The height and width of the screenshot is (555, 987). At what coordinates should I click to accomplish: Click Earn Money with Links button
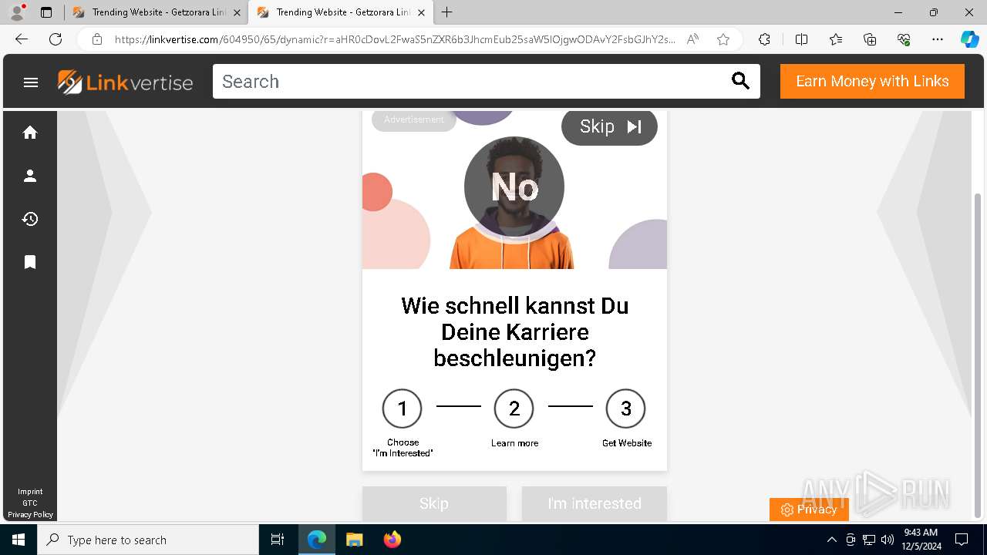point(872,82)
